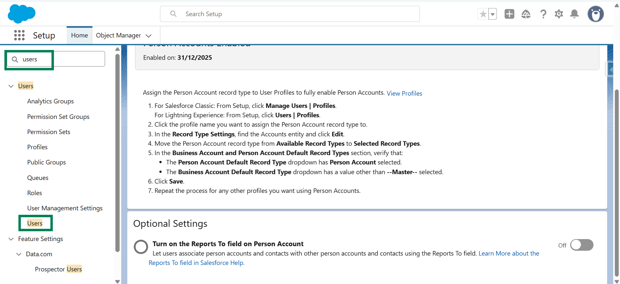Image resolution: width=620 pixels, height=284 pixels.
Task: Click the Search Setup field
Action: [x=290, y=14]
